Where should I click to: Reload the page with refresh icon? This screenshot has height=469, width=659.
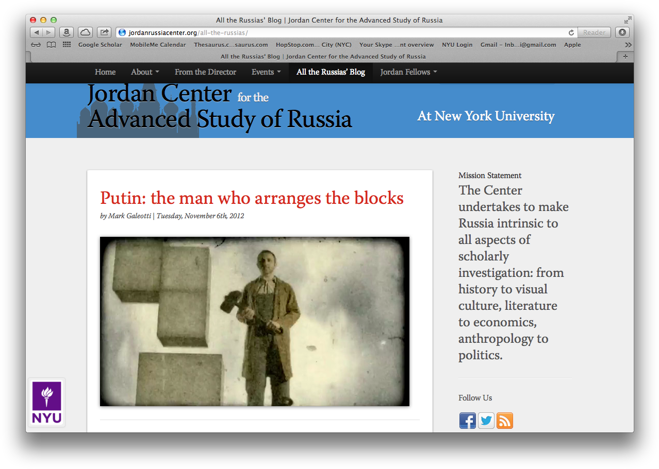[x=571, y=32]
